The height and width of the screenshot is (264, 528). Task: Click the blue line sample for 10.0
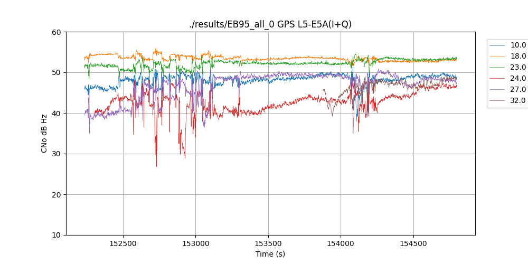pos(497,45)
